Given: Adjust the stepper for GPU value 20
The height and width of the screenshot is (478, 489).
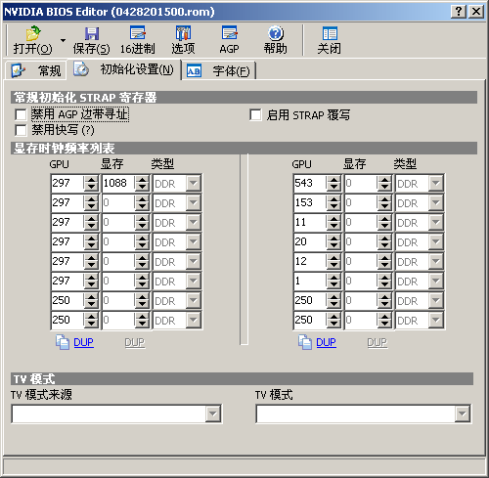Looking at the screenshot, I should tap(333, 241).
